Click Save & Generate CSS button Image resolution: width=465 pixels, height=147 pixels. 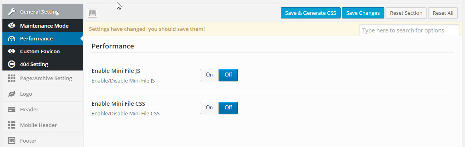(x=311, y=13)
